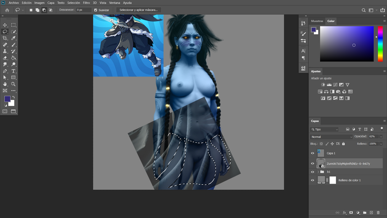Toggle lock position
Viewport: 387px width, 218px height.
[332, 144]
